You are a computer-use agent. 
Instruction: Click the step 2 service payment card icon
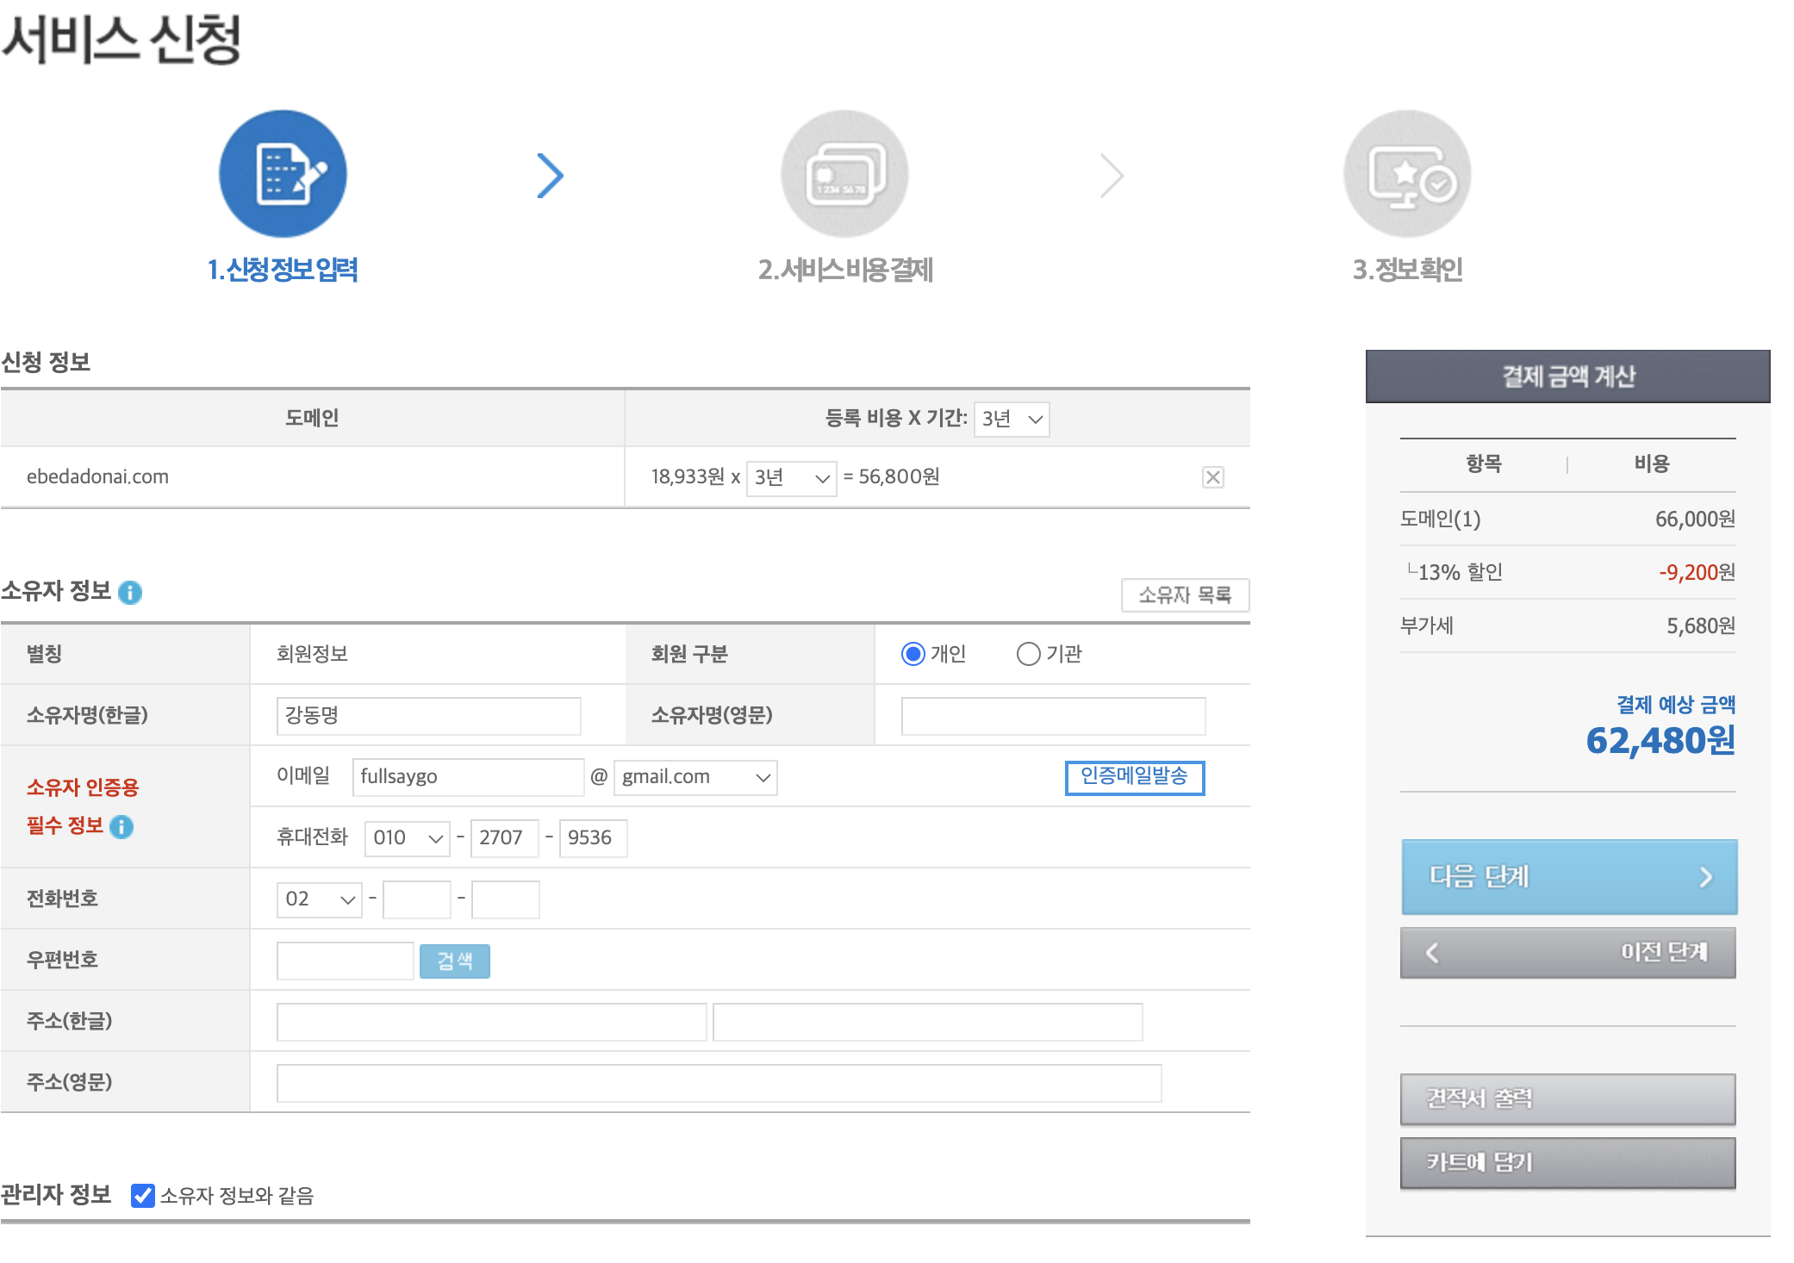click(844, 173)
